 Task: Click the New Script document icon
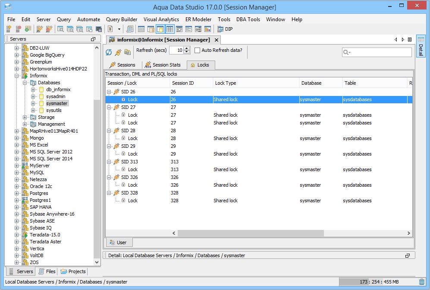click(x=110, y=29)
